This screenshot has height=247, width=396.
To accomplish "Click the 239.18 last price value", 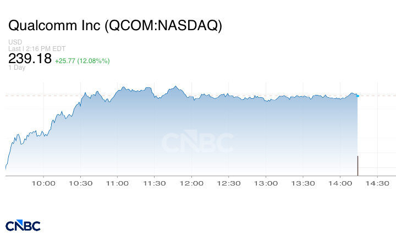I will coord(30,59).
